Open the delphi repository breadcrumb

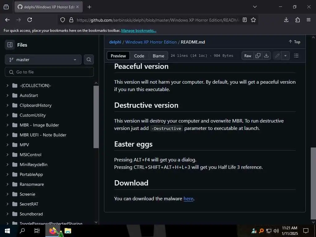[115, 42]
